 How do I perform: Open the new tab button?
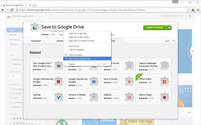click(34, 5)
